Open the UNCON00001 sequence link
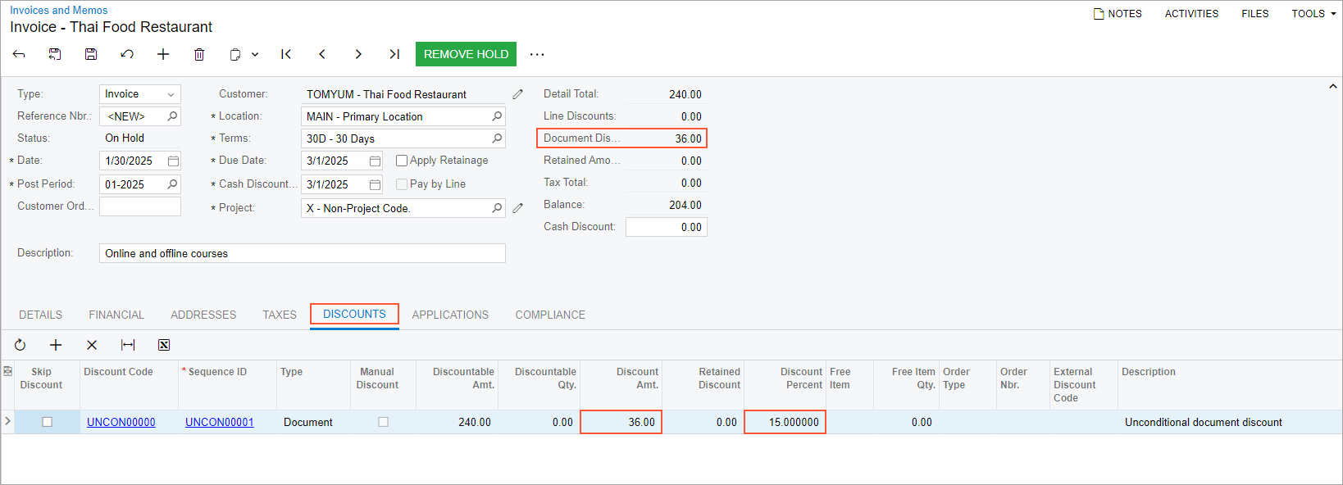The width and height of the screenshot is (1343, 485). point(220,422)
